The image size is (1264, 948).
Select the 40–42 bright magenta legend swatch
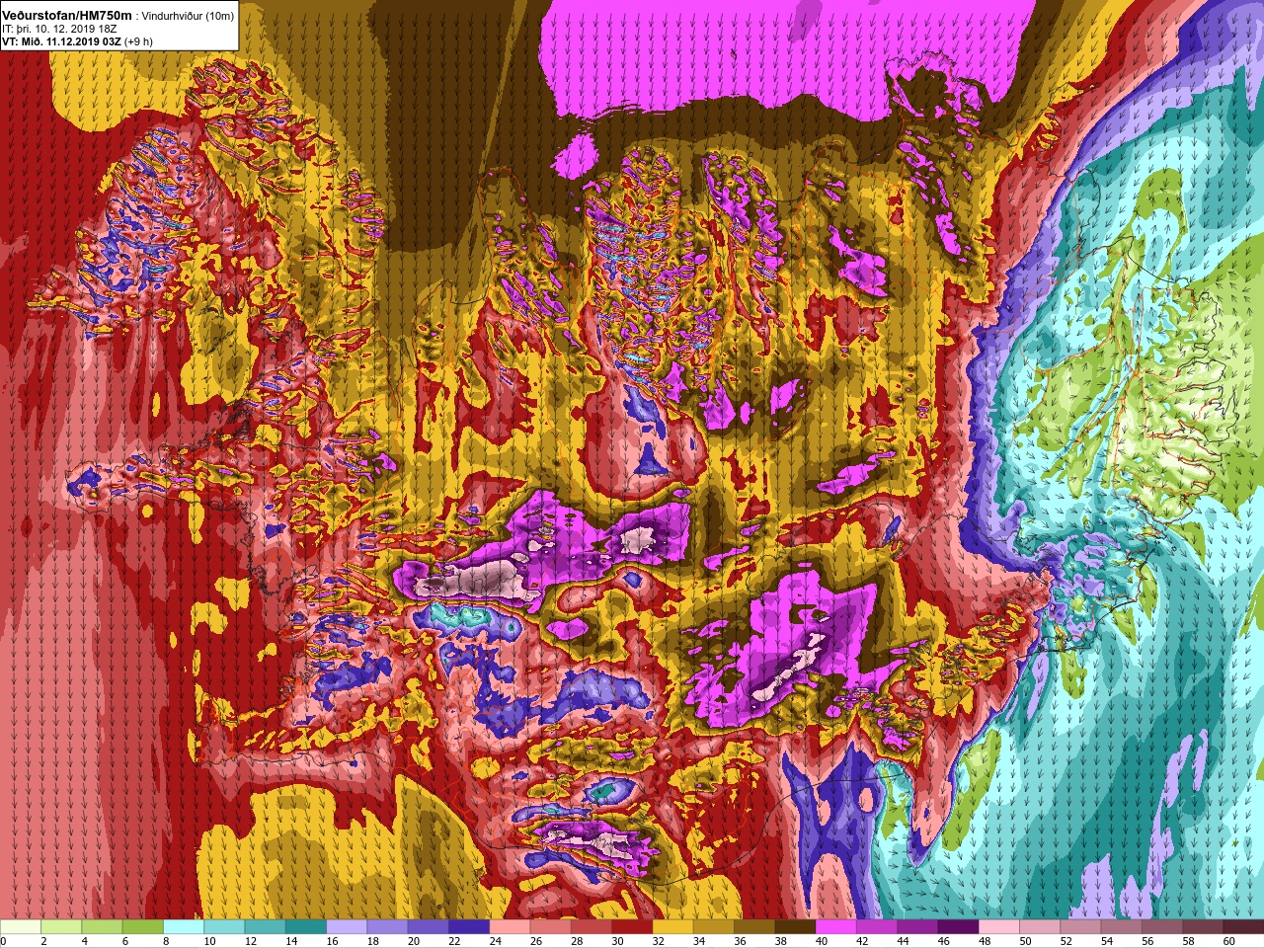pyautogui.click(x=835, y=927)
